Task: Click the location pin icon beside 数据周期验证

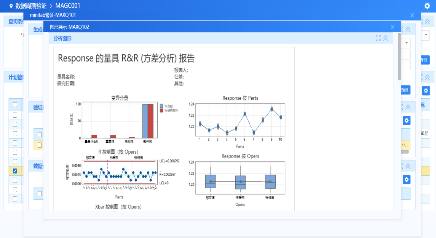Action: click(x=11, y=6)
